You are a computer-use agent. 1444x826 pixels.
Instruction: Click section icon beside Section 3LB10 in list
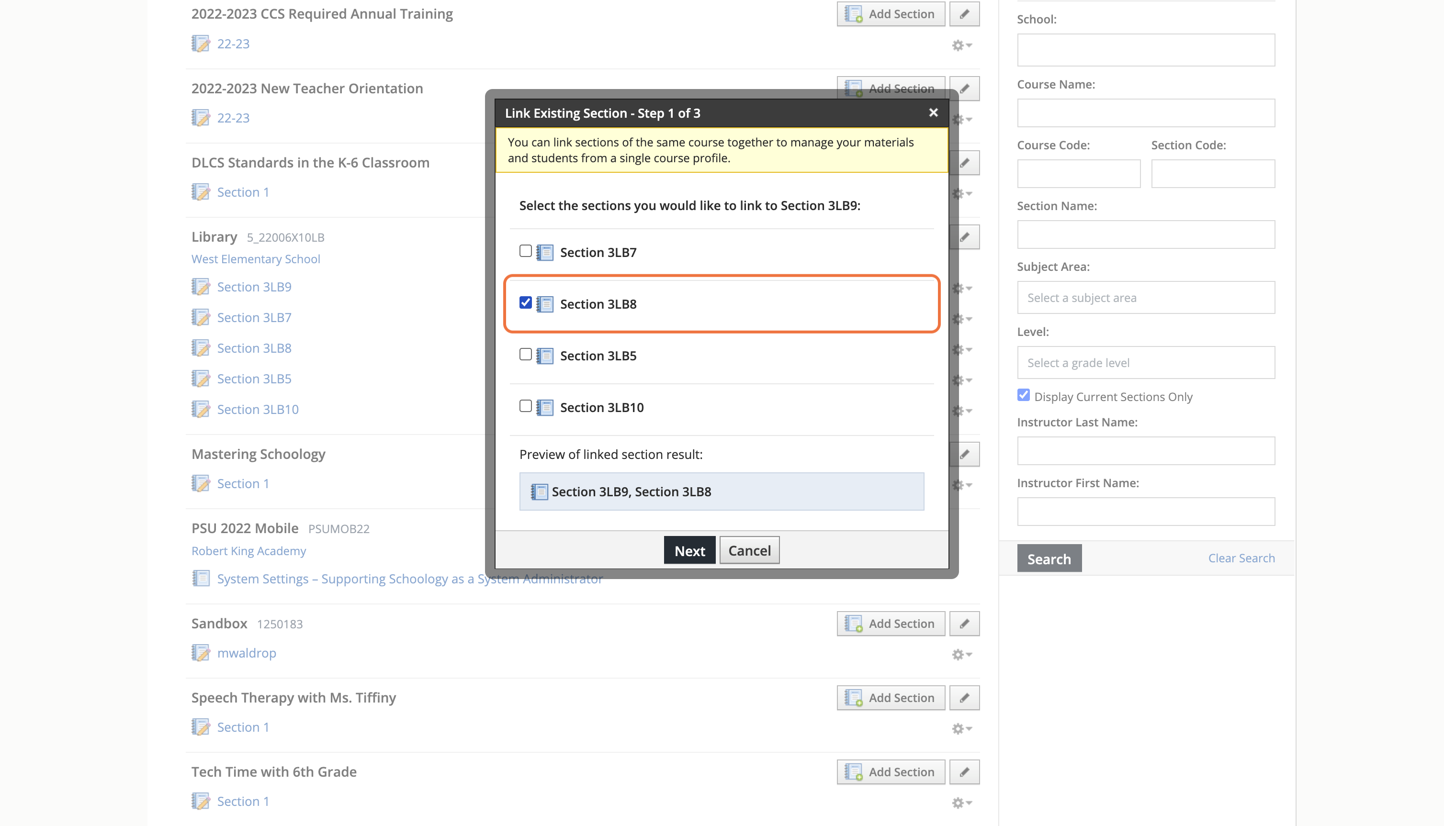200,410
